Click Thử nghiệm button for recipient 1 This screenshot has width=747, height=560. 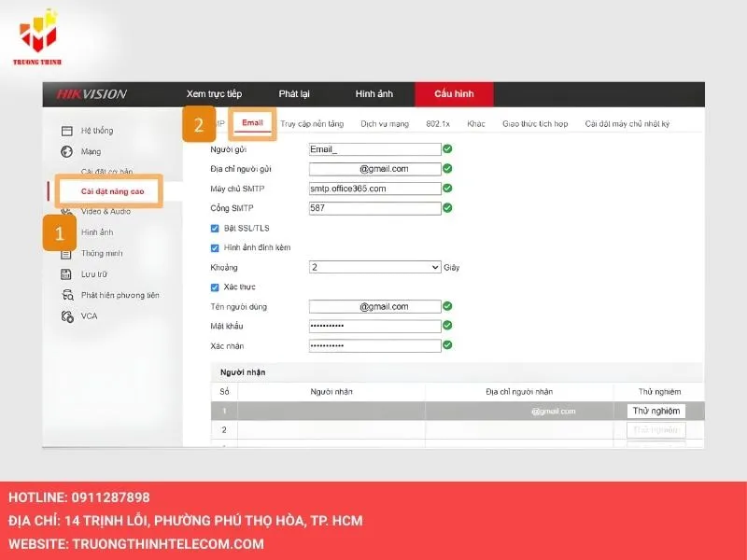pyautogui.click(x=655, y=411)
